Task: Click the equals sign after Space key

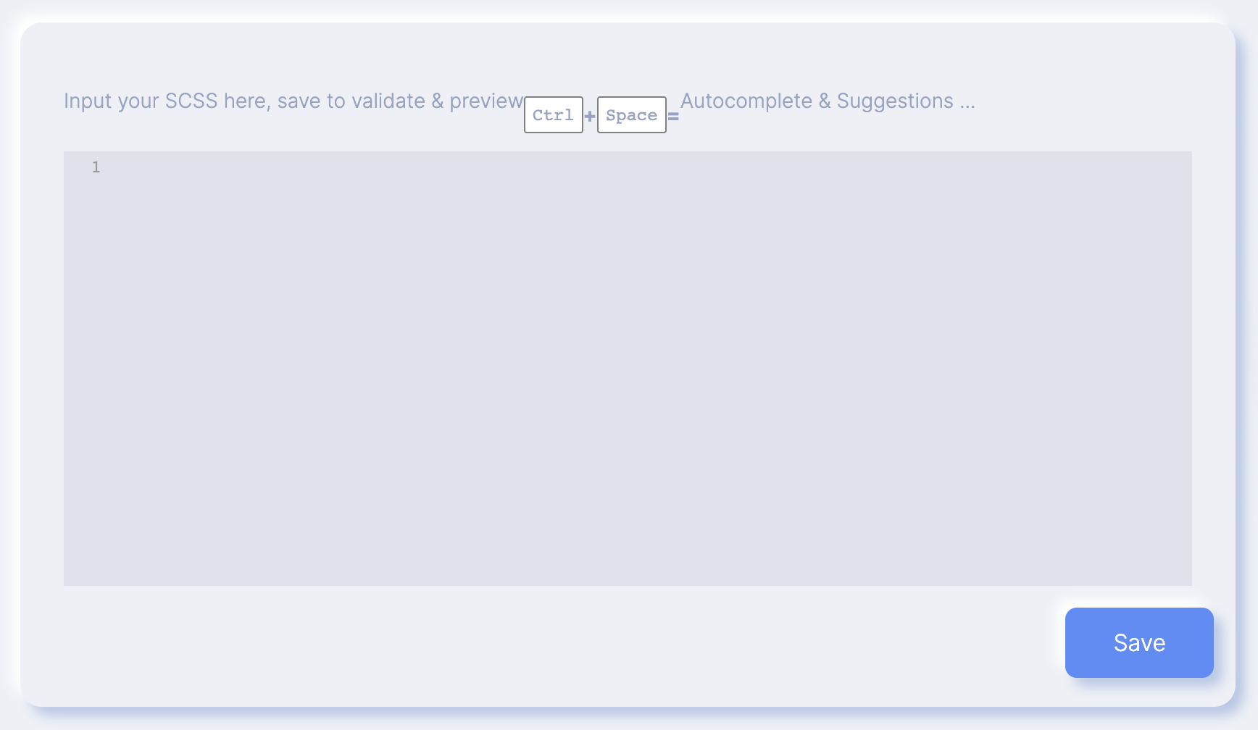Action: tap(673, 116)
